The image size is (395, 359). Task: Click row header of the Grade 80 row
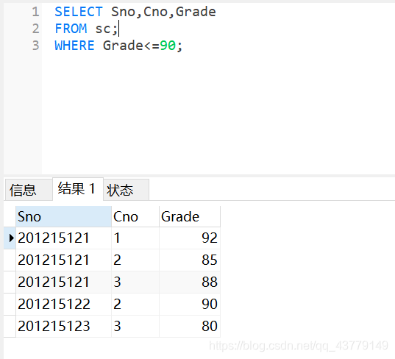point(10,326)
